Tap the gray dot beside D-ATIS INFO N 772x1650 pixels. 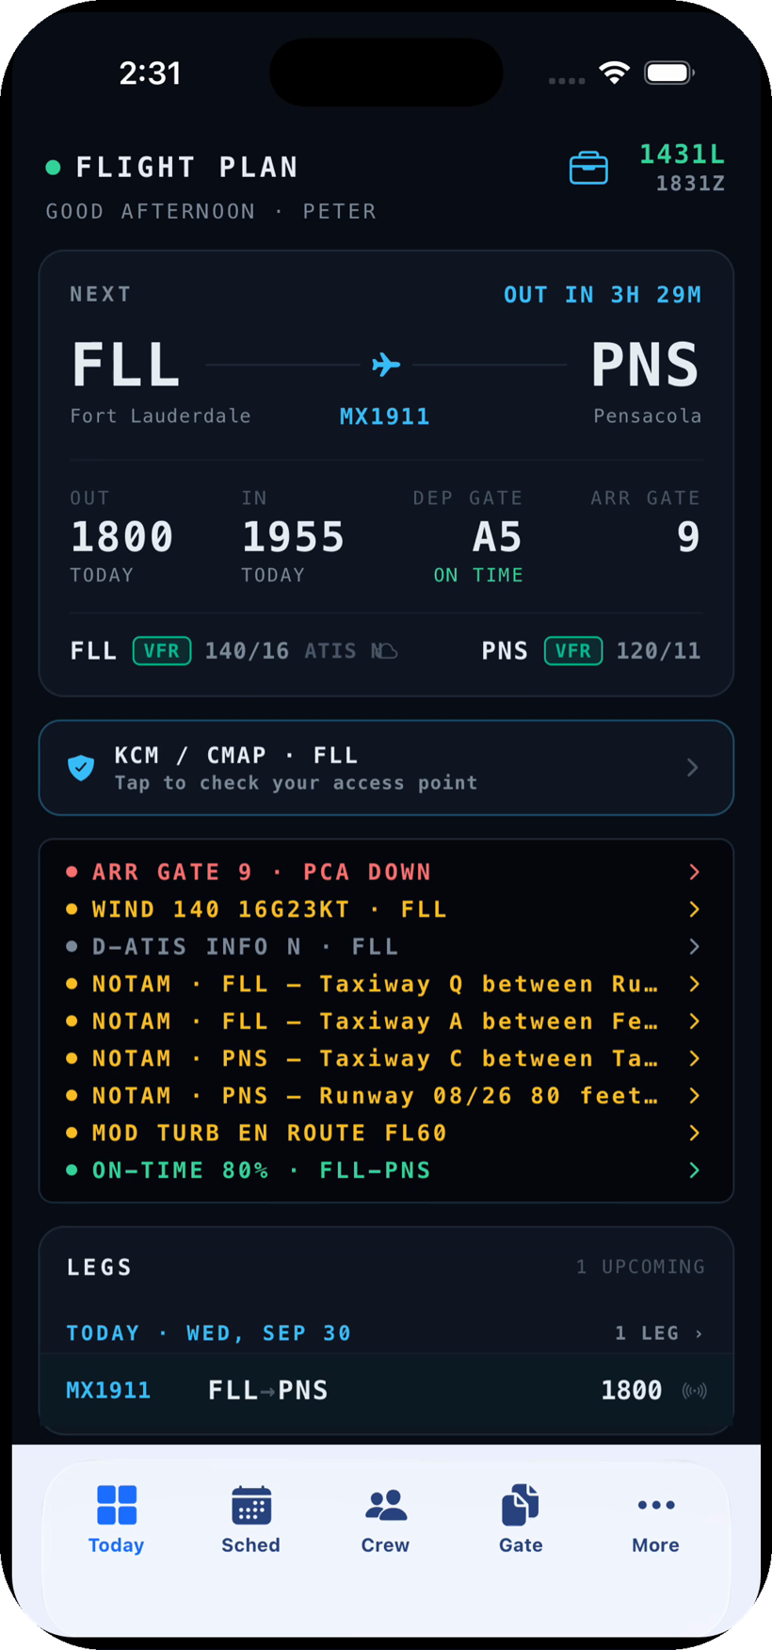[72, 946]
